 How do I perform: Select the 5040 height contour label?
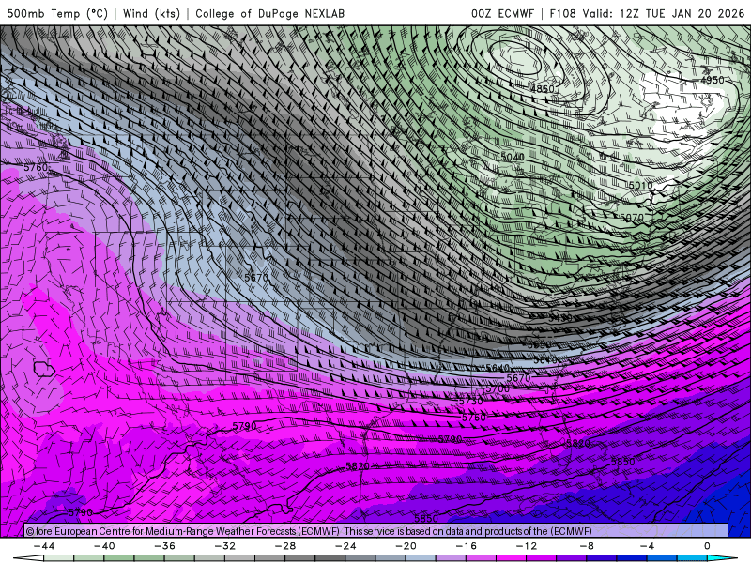513,157
